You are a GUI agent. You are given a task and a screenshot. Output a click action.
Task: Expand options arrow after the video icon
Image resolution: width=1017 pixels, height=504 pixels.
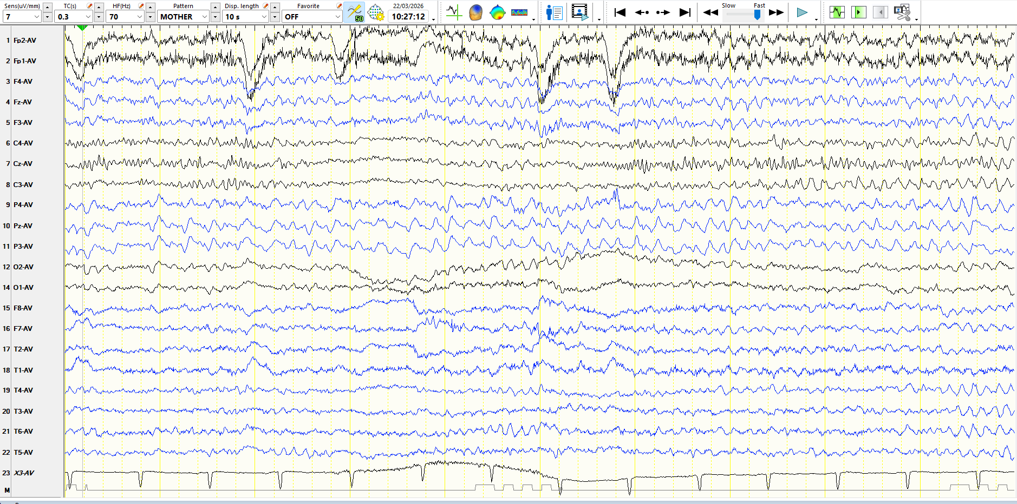click(x=599, y=19)
